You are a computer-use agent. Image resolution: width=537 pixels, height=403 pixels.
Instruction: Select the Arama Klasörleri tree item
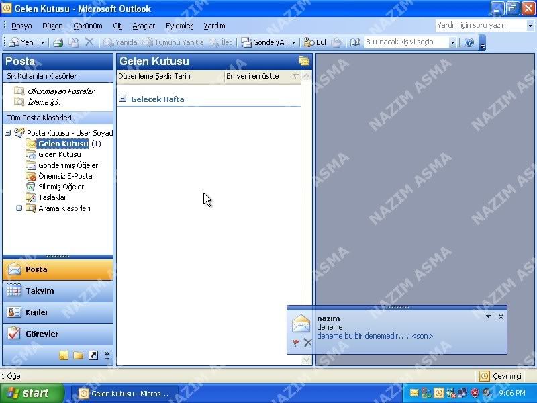[64, 208]
